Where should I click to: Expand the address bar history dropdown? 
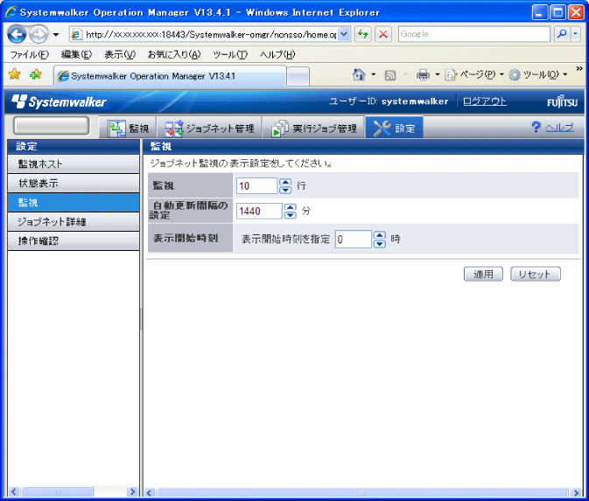tap(344, 34)
